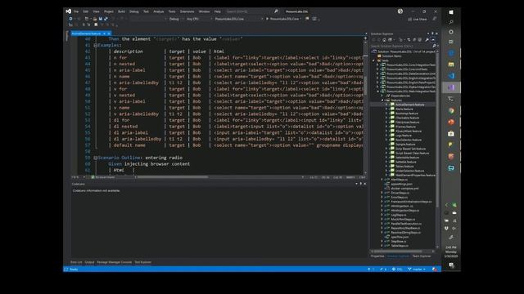Click the Solution Explorer Preview Selected Items icon
Viewport: 524px width, 294px height.
coord(433,40)
